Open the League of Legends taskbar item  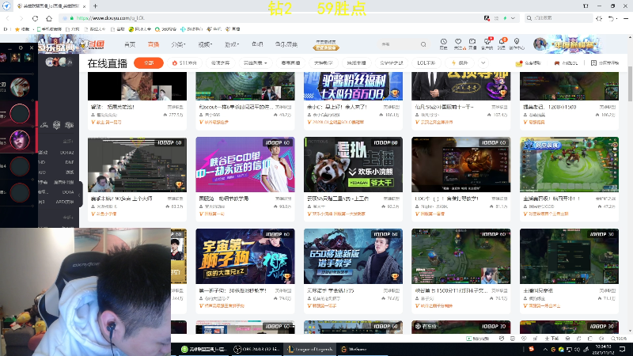(x=310, y=349)
